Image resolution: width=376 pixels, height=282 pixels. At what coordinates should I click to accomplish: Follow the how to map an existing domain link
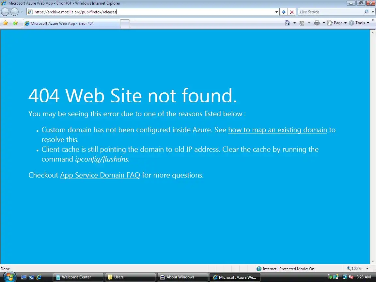[x=277, y=130]
